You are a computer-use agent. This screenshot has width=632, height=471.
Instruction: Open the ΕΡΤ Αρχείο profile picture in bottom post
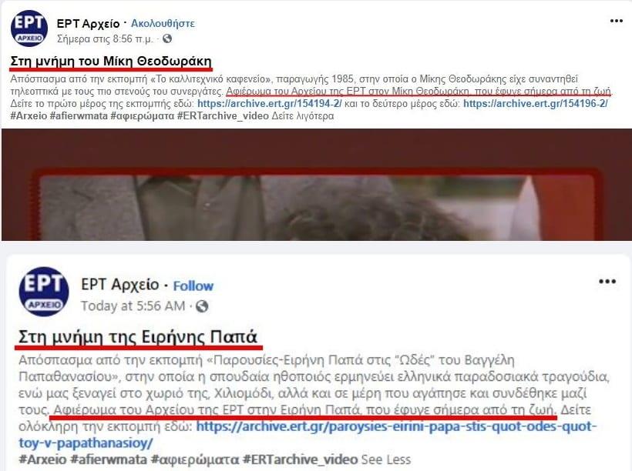pos(44,292)
